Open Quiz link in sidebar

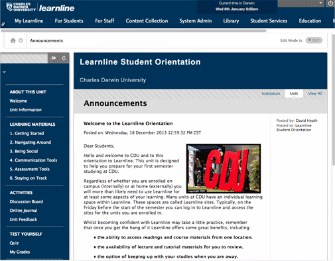(14, 243)
